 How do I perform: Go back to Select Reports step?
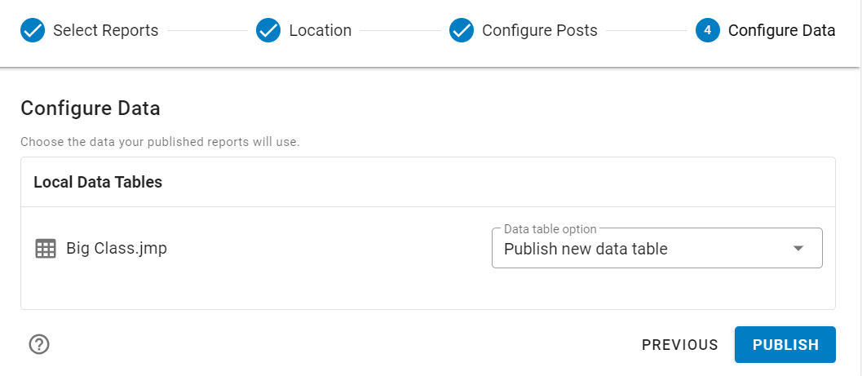105,31
